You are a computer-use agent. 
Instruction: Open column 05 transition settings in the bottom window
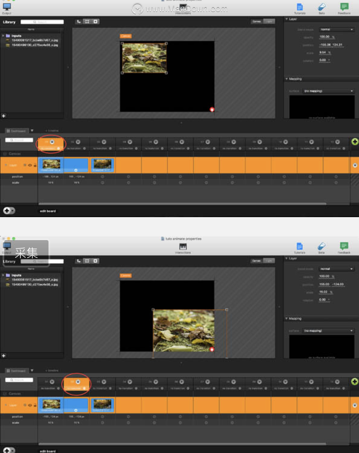tap(162, 388)
